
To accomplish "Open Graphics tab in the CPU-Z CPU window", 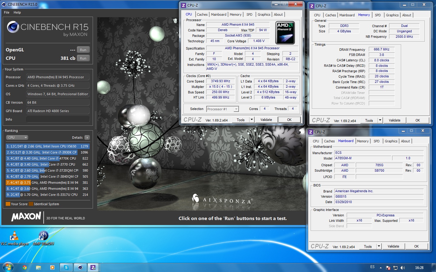I will pos(264,15).
